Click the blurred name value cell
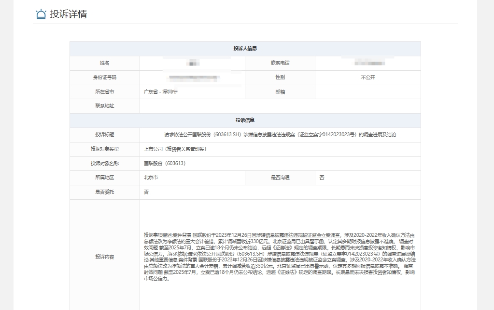The height and width of the screenshot is (310, 494). tap(193, 63)
